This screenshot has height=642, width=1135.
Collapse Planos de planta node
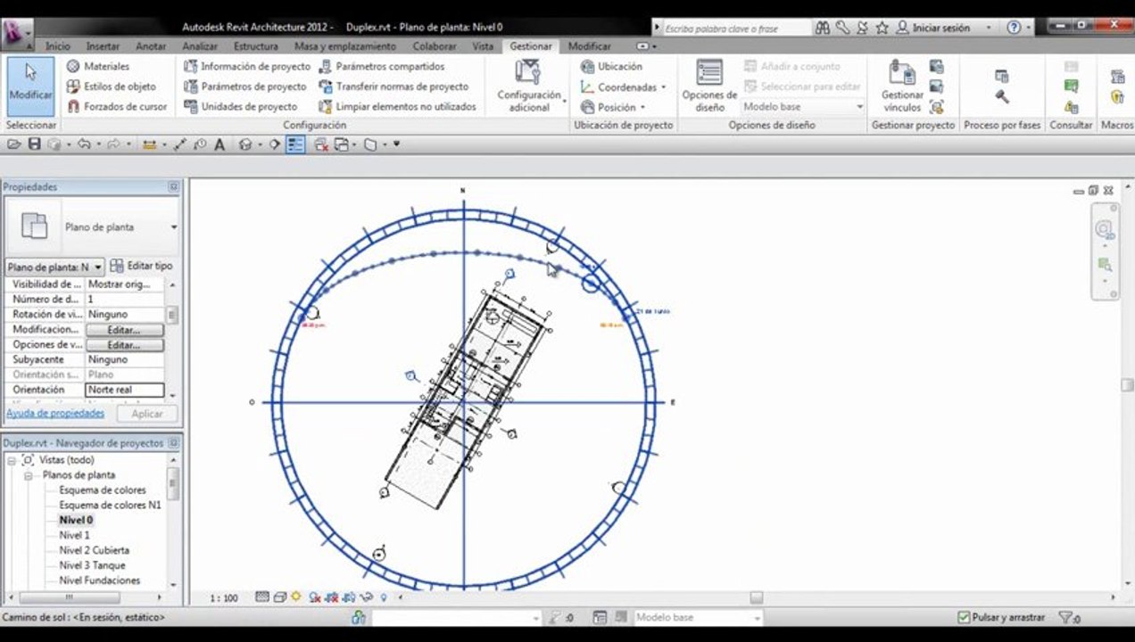(x=28, y=475)
